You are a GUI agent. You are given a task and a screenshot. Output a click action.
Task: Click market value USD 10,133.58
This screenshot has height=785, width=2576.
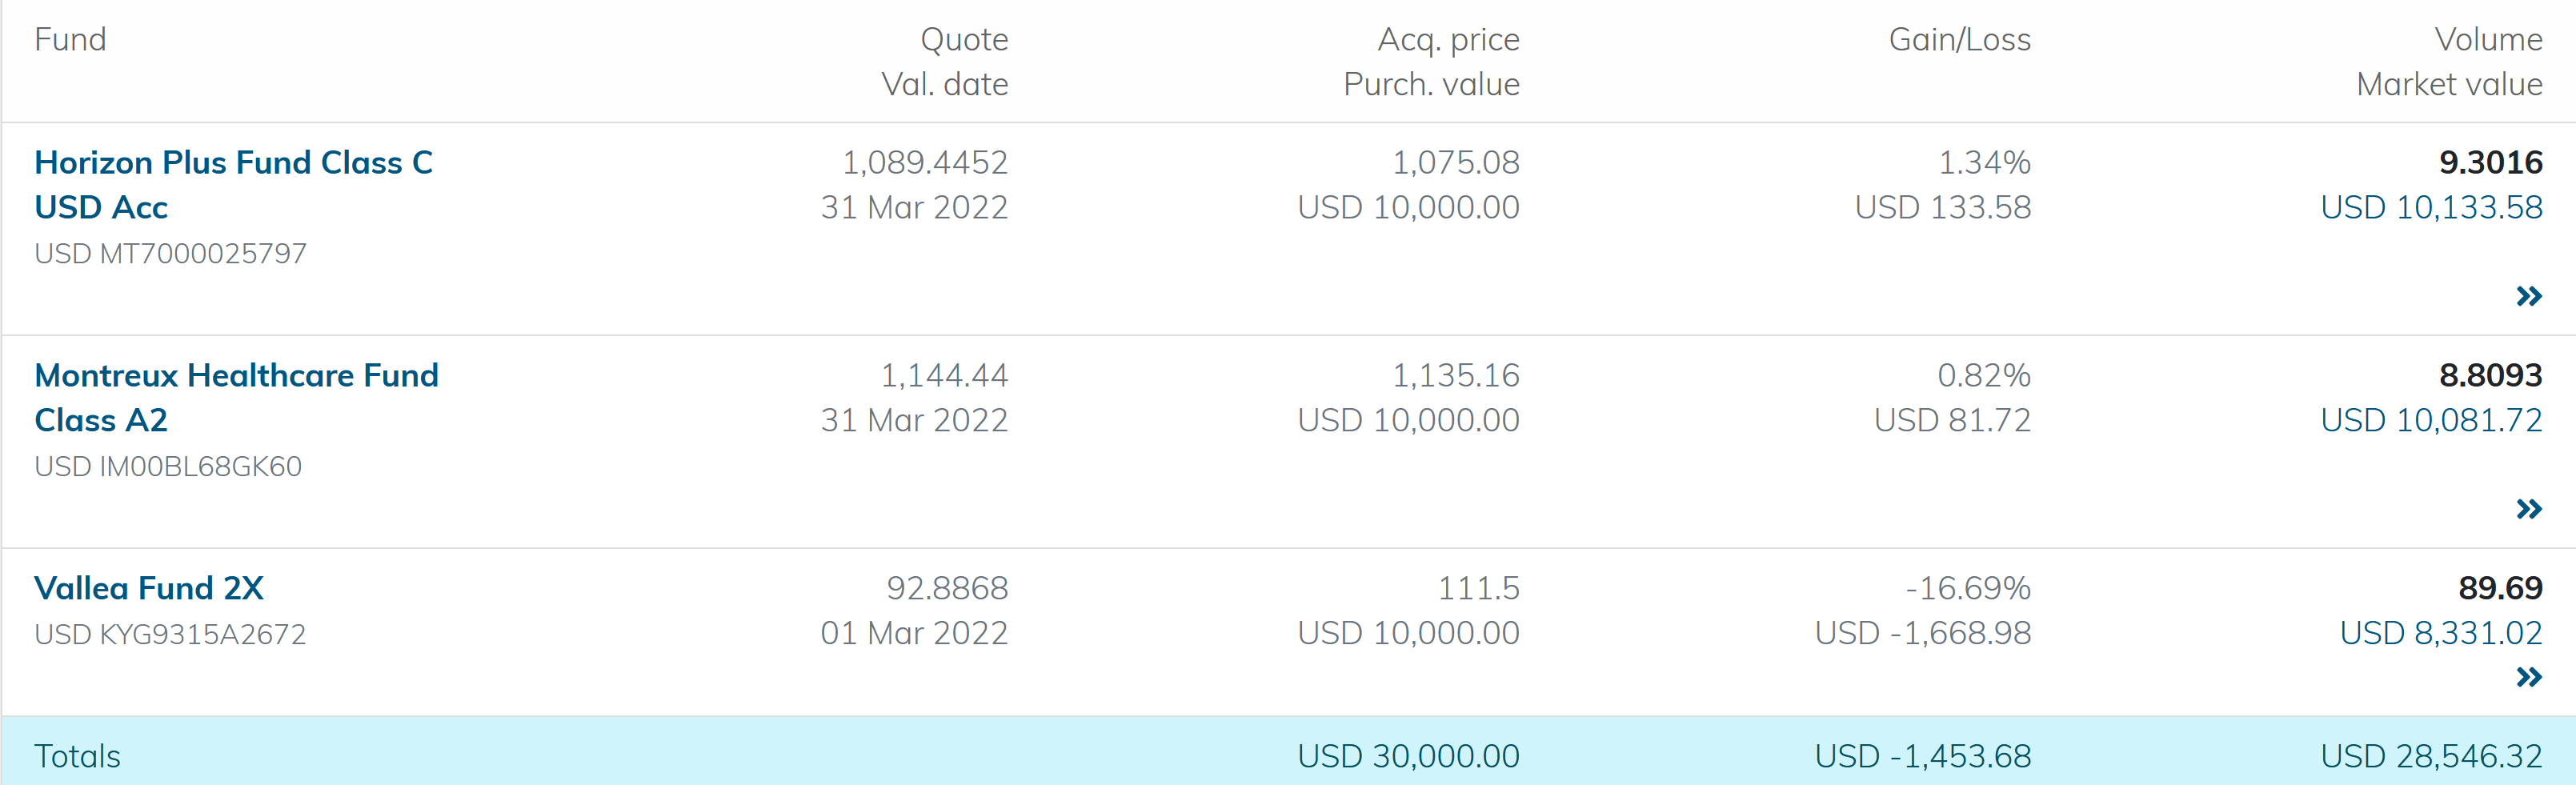click(x=2431, y=207)
